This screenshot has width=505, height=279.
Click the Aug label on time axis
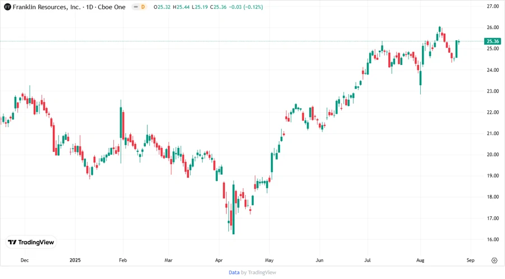(420, 260)
